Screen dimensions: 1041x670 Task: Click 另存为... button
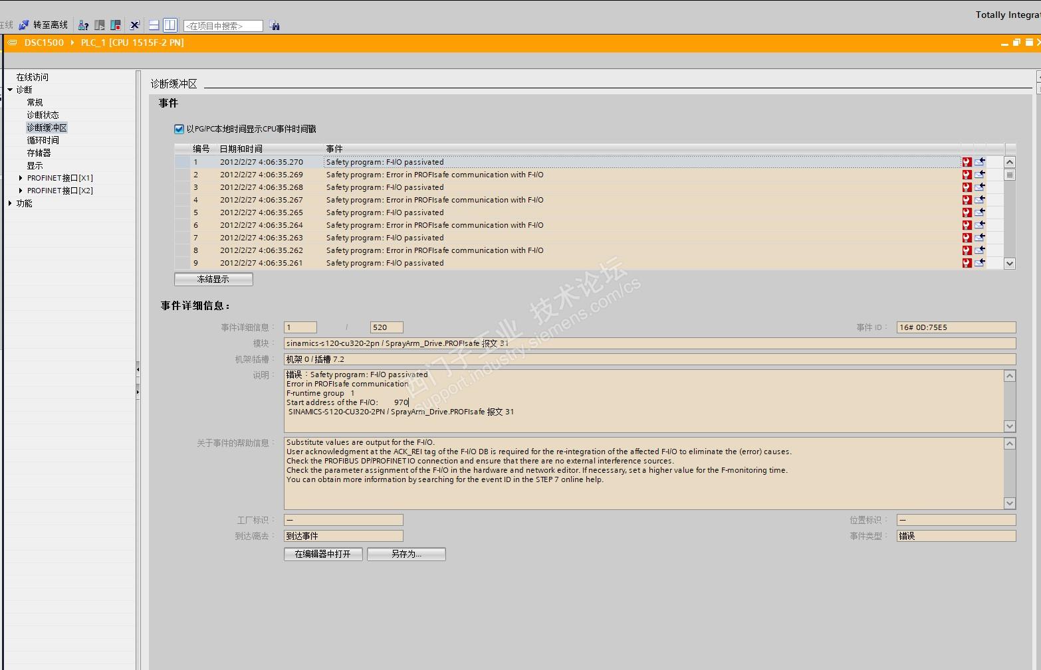406,554
